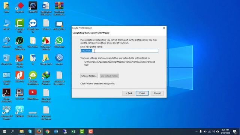Click the microphone tray icon
240x135 pixels.
coord(201,132)
